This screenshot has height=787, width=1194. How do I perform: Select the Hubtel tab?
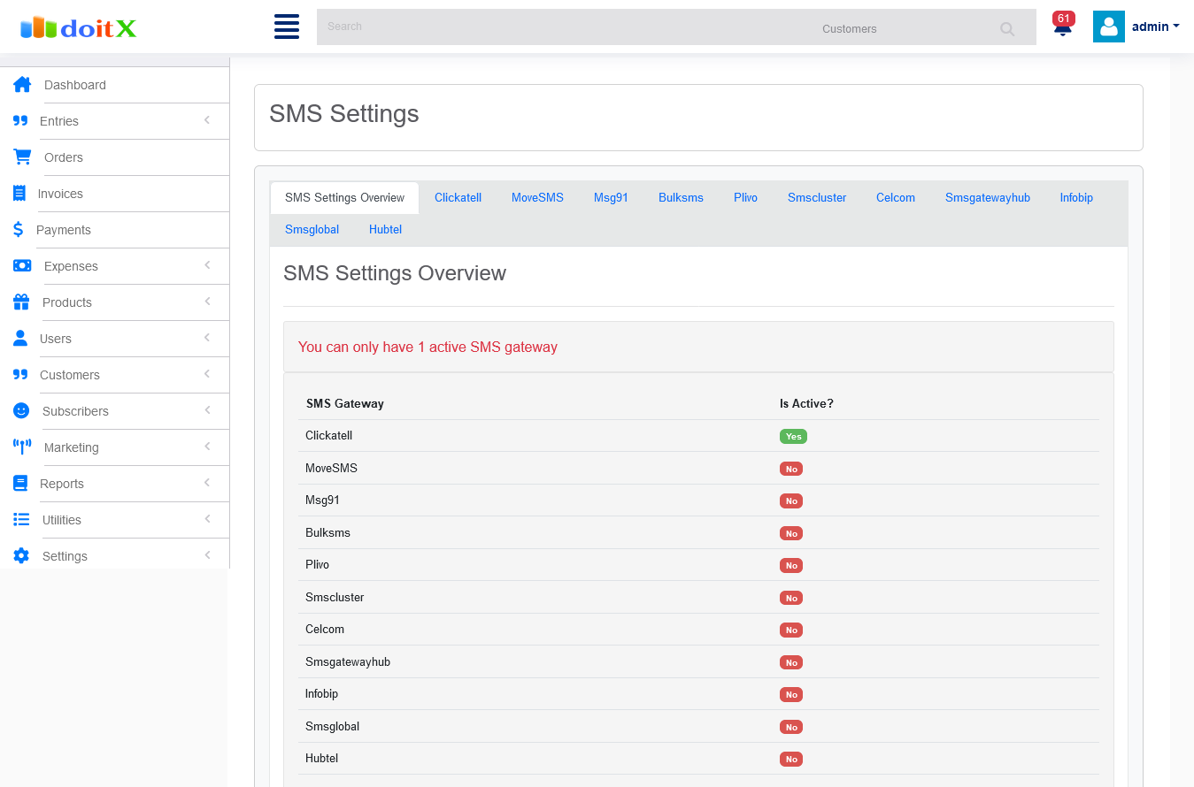[x=385, y=230]
